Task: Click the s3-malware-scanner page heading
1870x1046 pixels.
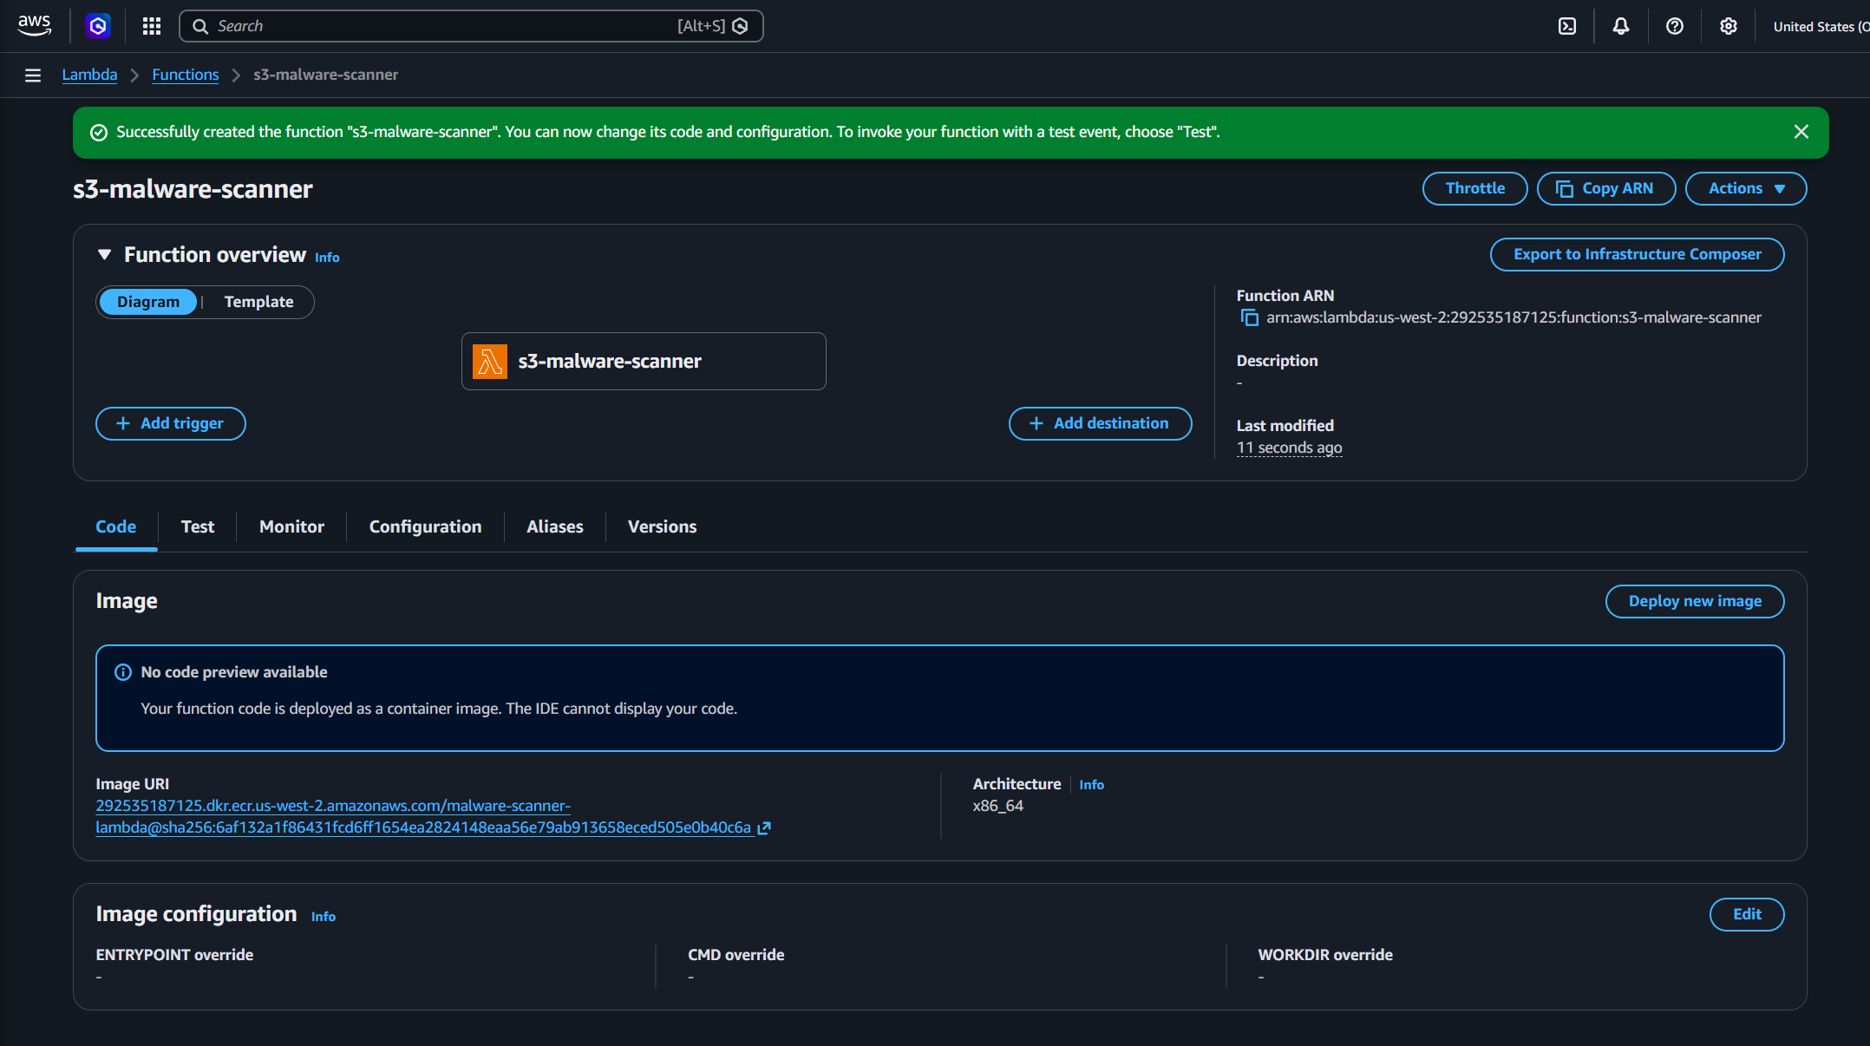Action: [193, 189]
